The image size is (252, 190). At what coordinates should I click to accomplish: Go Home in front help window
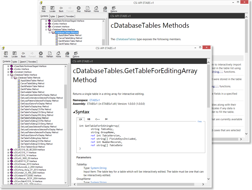pos(58,54)
